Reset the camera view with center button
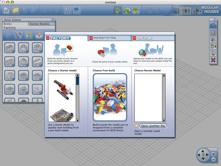Image resolution: width=221 pixels, height=166 pixels. coord(203,155)
